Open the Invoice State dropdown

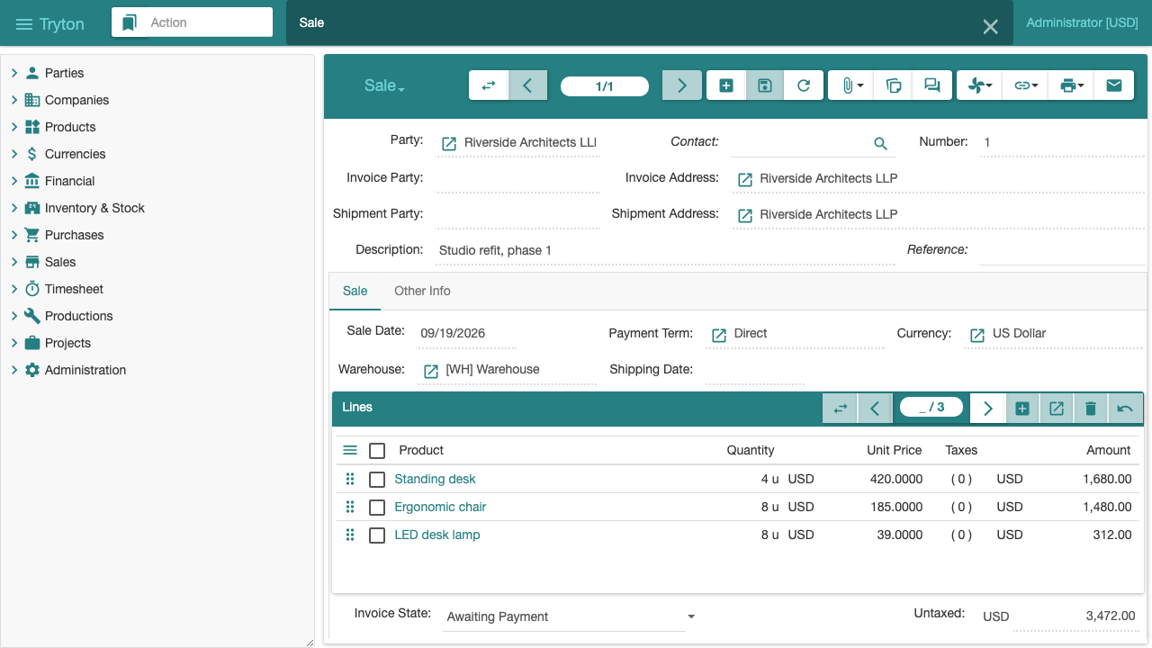coord(571,616)
